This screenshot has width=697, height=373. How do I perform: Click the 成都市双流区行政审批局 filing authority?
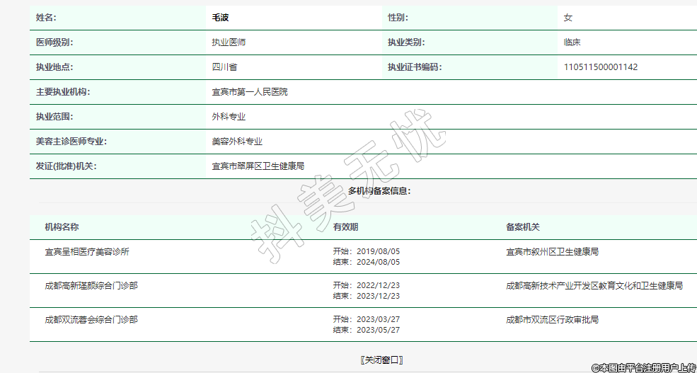pyautogui.click(x=552, y=320)
